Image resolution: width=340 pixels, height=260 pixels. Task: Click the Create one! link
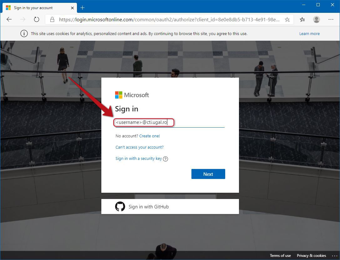click(x=150, y=136)
